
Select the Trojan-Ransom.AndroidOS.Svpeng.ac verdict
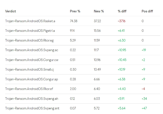point(32,50)
